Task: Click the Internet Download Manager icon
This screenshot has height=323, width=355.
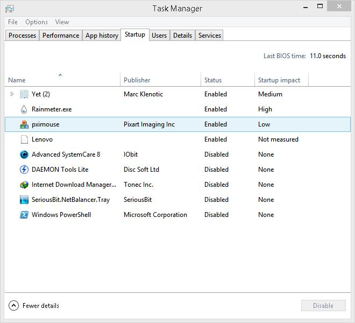Action: point(24,185)
